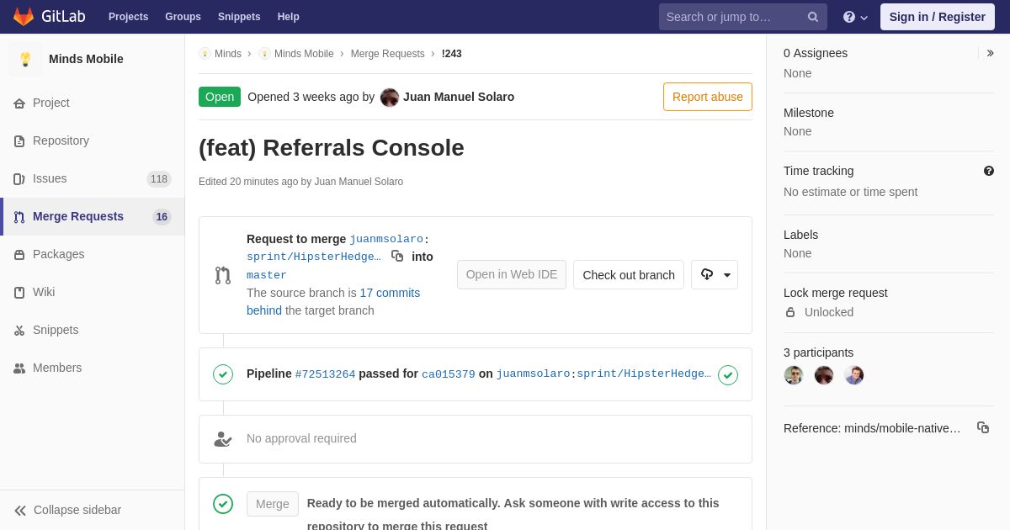The height and width of the screenshot is (530, 1010).
Task: Open the Groups menu in top bar
Action: [x=183, y=17]
